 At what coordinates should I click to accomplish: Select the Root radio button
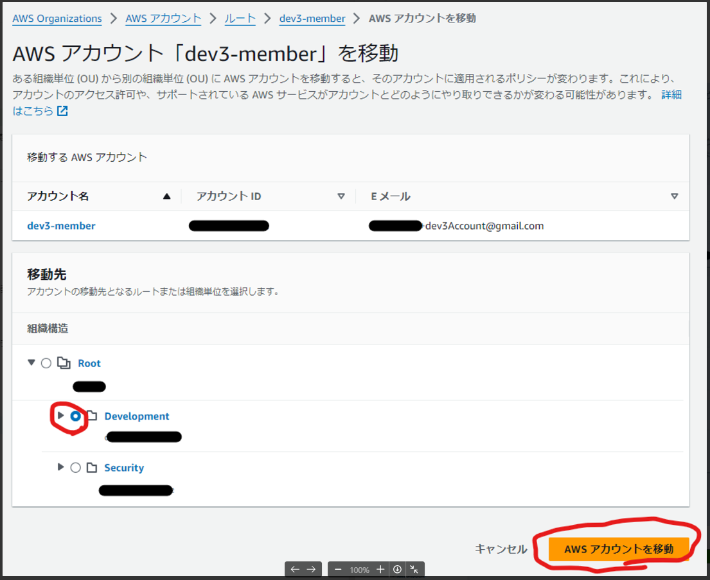pos(46,363)
